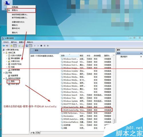Expand the 任务计划程序 node arrow
The image size is (143, 137).
(x=7, y=55)
